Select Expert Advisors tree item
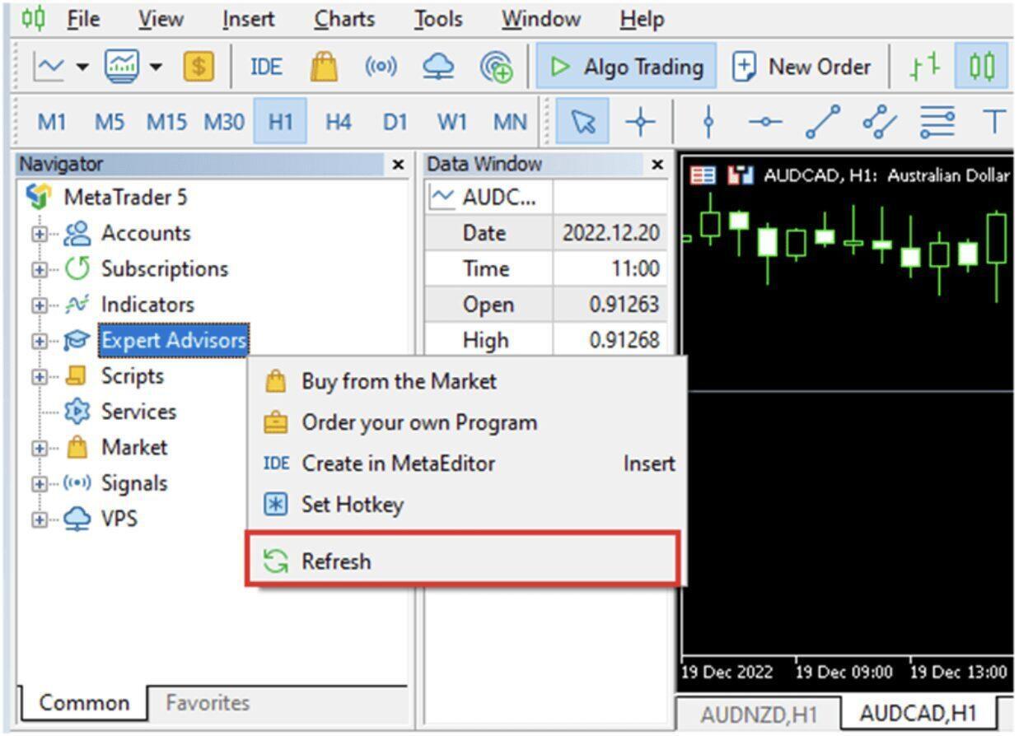 [x=174, y=340]
